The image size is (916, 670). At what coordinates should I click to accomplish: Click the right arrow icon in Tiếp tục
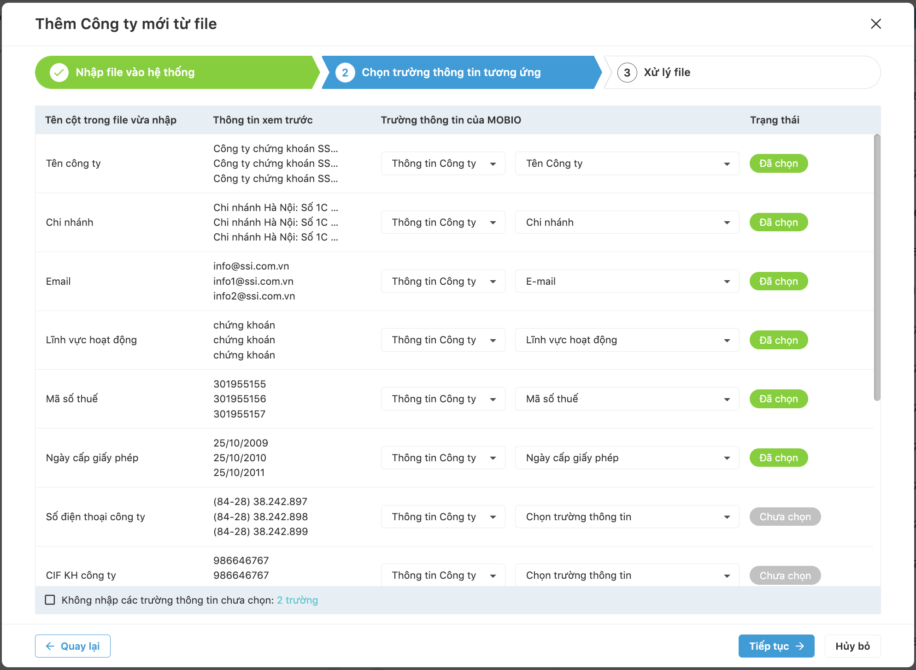[x=800, y=646]
